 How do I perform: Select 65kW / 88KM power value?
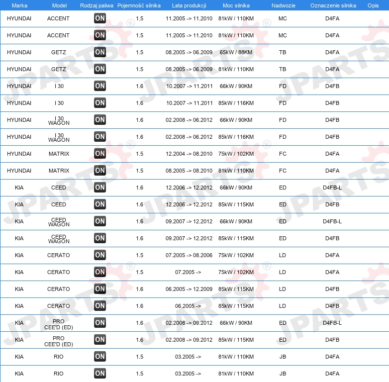coord(236,52)
